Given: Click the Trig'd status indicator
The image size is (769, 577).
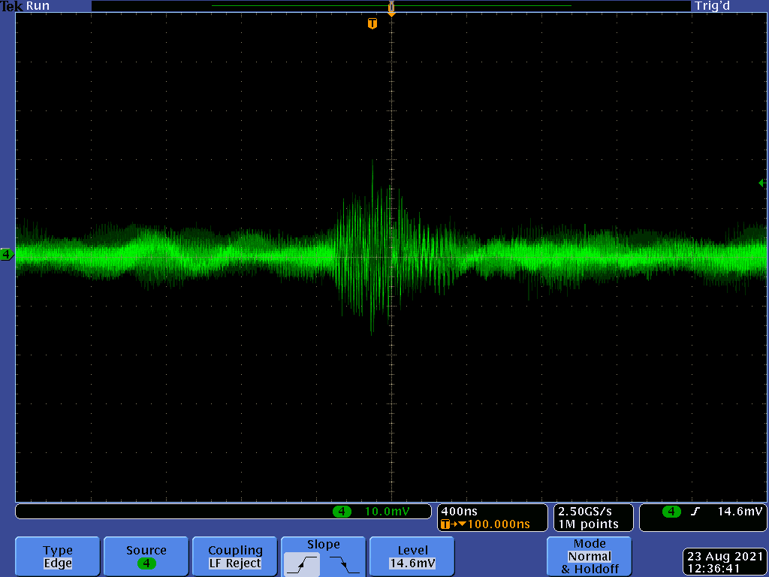Looking at the screenshot, I should coord(712,6).
